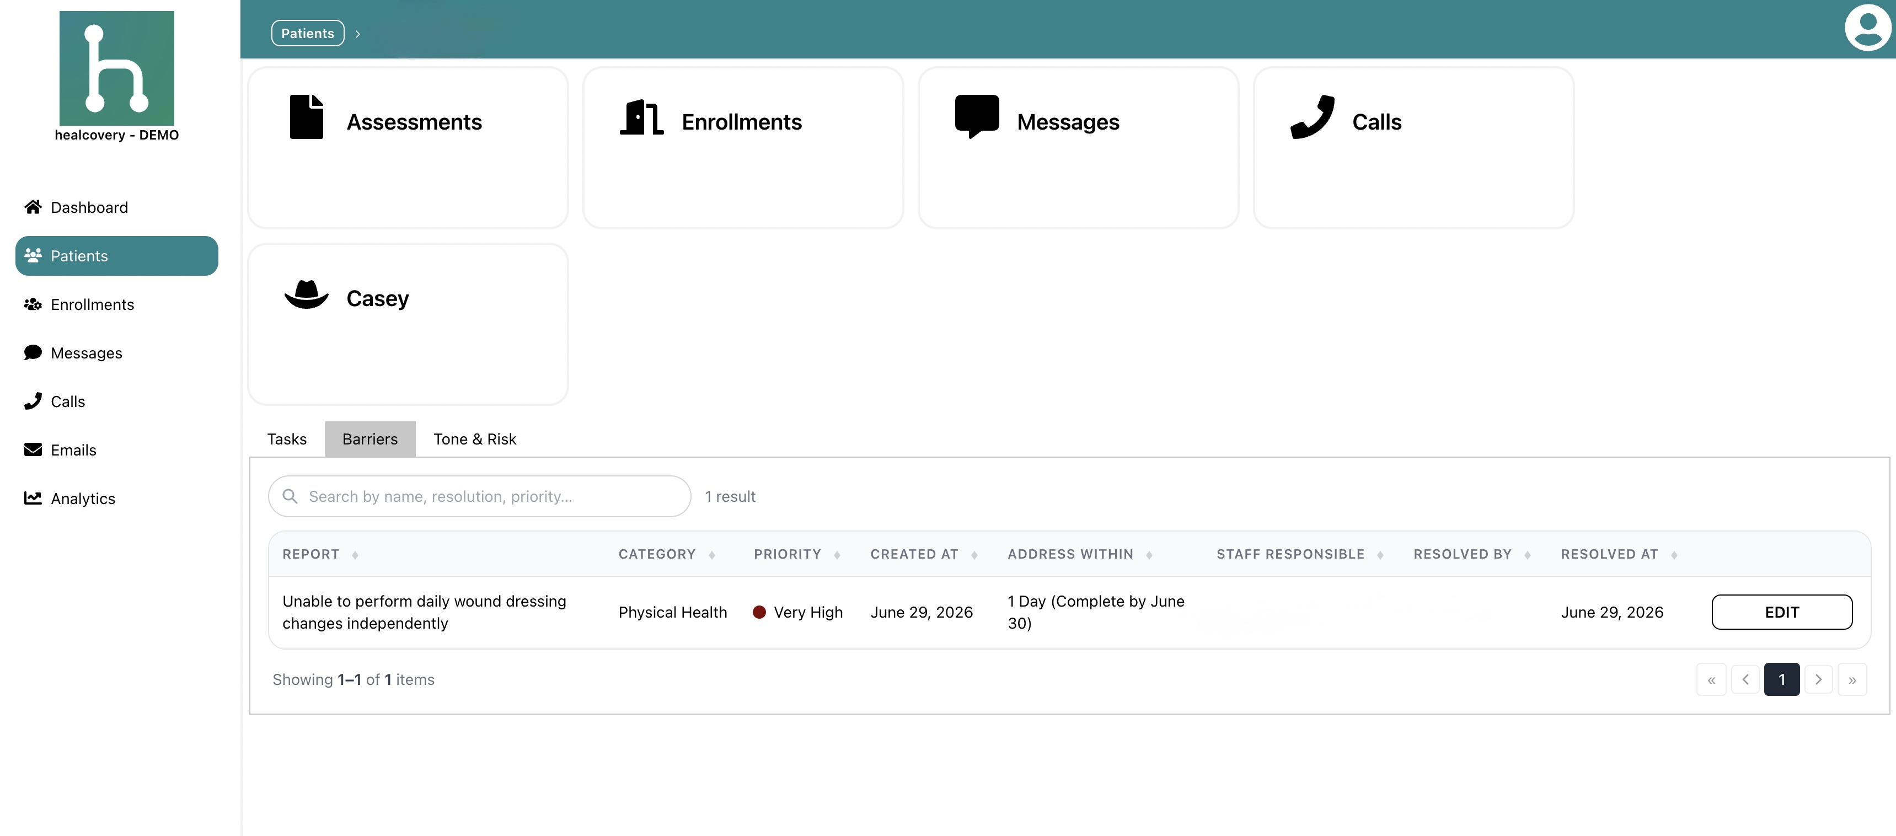Sort table by Resolved At column
This screenshot has height=836, width=1896.
pos(1674,555)
